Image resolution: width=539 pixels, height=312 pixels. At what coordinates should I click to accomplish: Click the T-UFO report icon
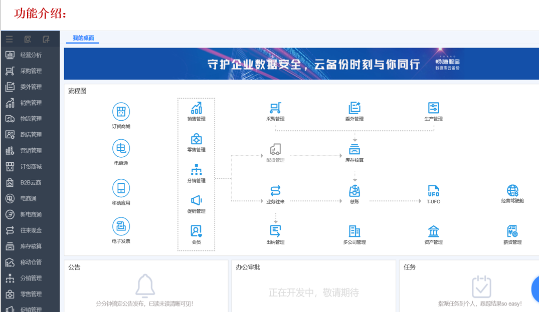433,191
